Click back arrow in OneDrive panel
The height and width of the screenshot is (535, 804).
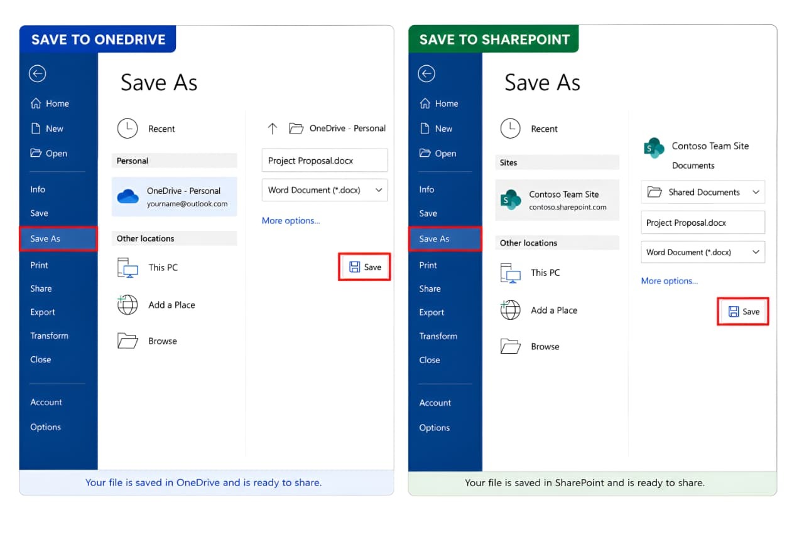37,74
